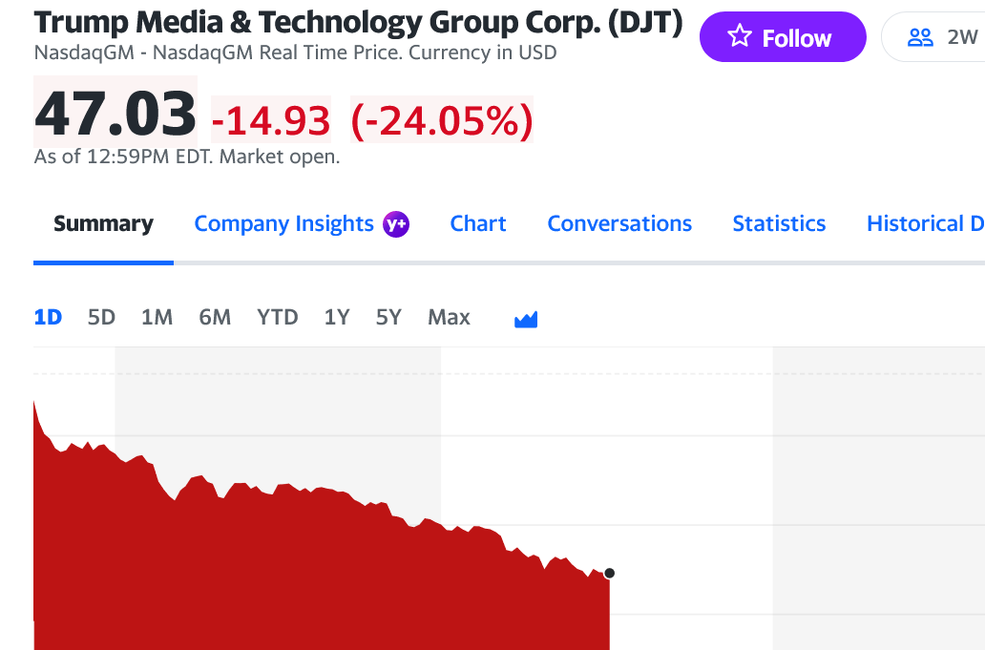Screen dimensions: 985x650
Task: Select the 1M time range
Action: (x=157, y=317)
